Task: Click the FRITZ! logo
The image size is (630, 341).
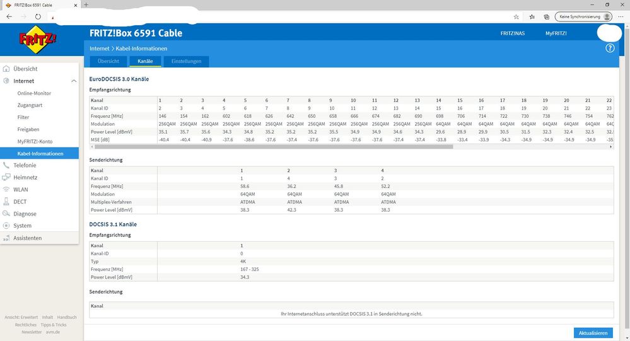Action: point(38,39)
